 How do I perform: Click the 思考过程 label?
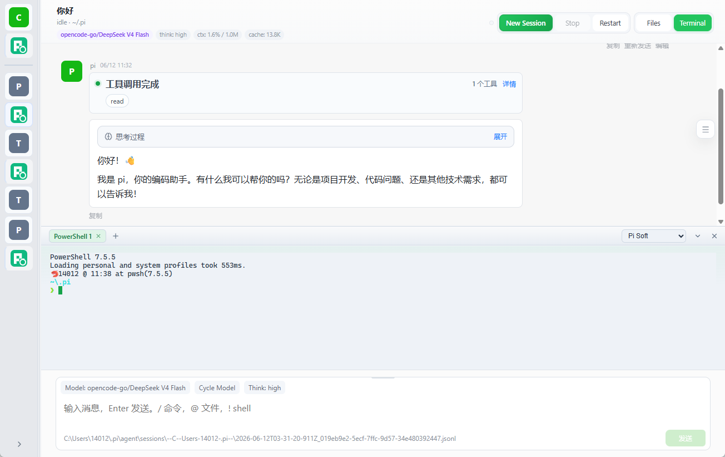(x=130, y=136)
